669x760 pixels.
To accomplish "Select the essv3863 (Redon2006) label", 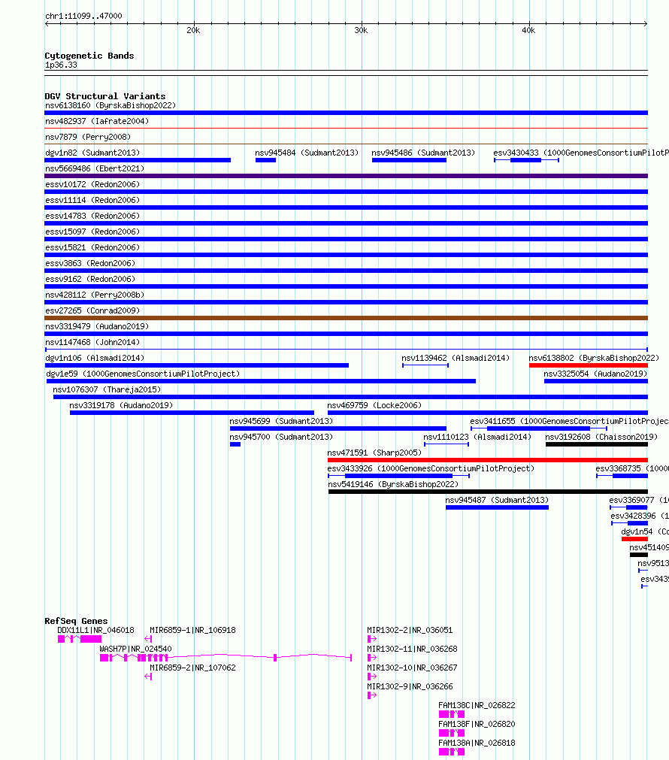I will point(90,263).
